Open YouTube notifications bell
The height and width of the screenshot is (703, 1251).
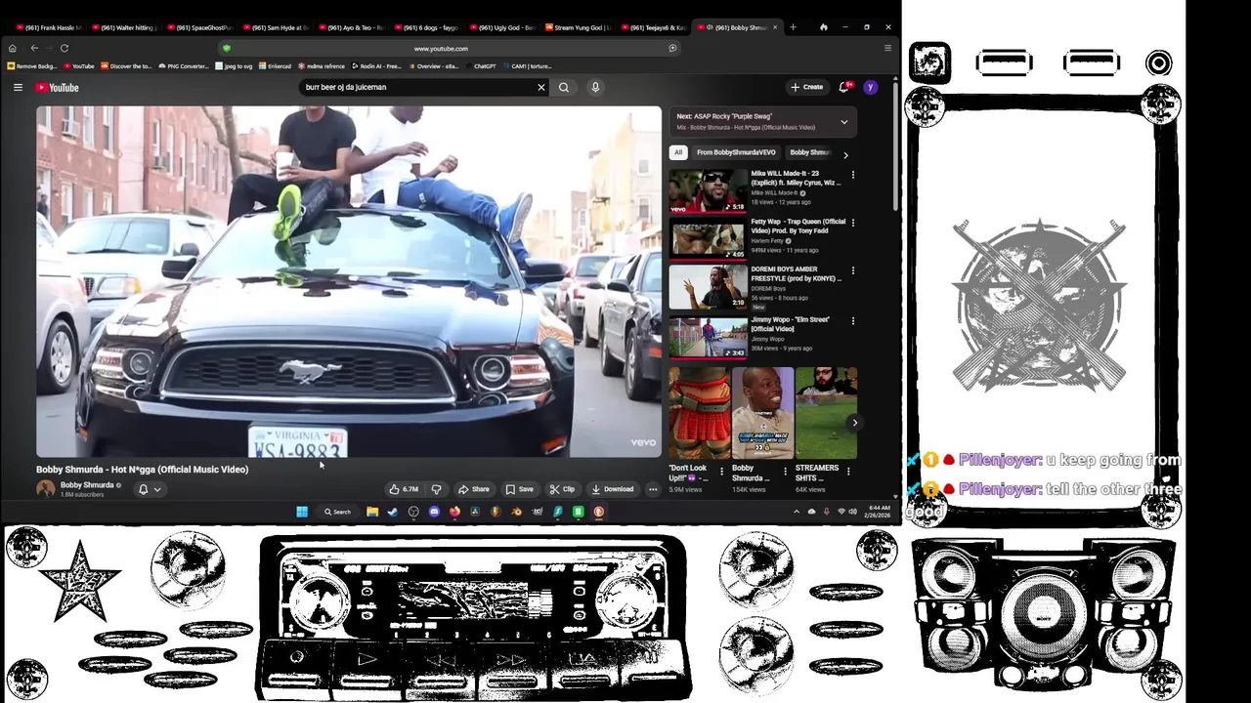(x=844, y=87)
